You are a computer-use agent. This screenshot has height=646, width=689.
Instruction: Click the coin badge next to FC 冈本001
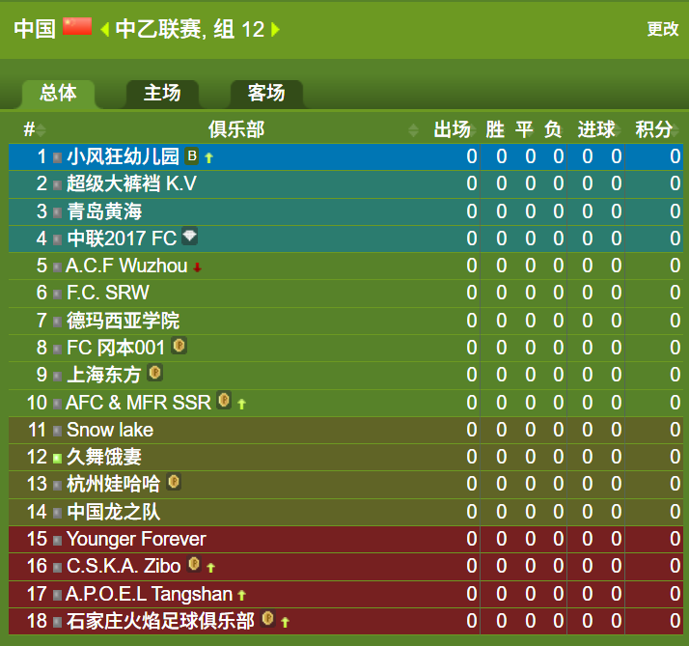(x=179, y=346)
